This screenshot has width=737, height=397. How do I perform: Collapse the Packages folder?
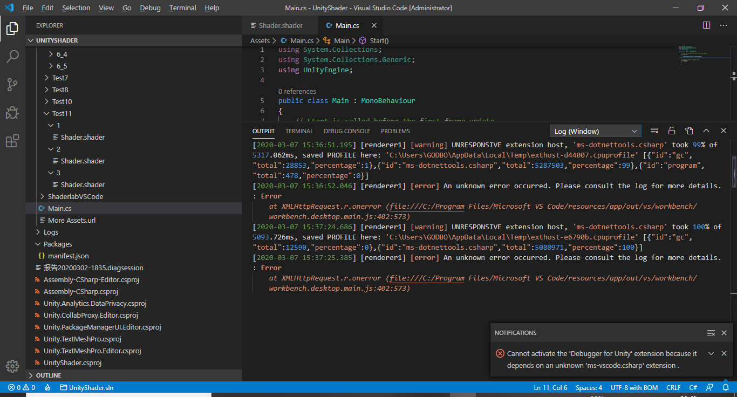(x=134, y=244)
